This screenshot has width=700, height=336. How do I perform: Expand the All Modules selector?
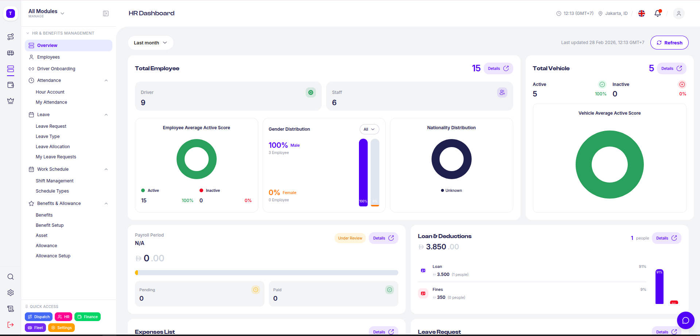click(46, 13)
